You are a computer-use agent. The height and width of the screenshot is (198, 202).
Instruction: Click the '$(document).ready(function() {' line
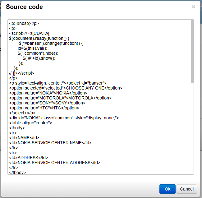point(39,39)
